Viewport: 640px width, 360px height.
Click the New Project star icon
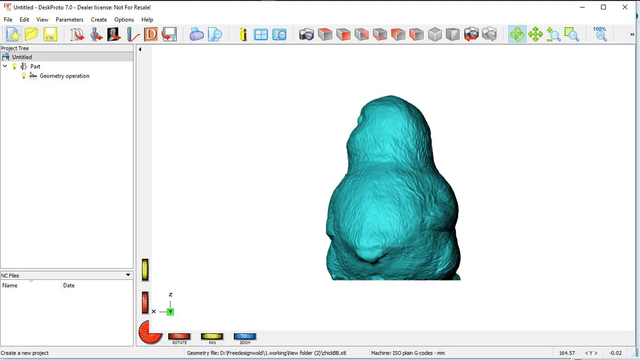click(13, 34)
